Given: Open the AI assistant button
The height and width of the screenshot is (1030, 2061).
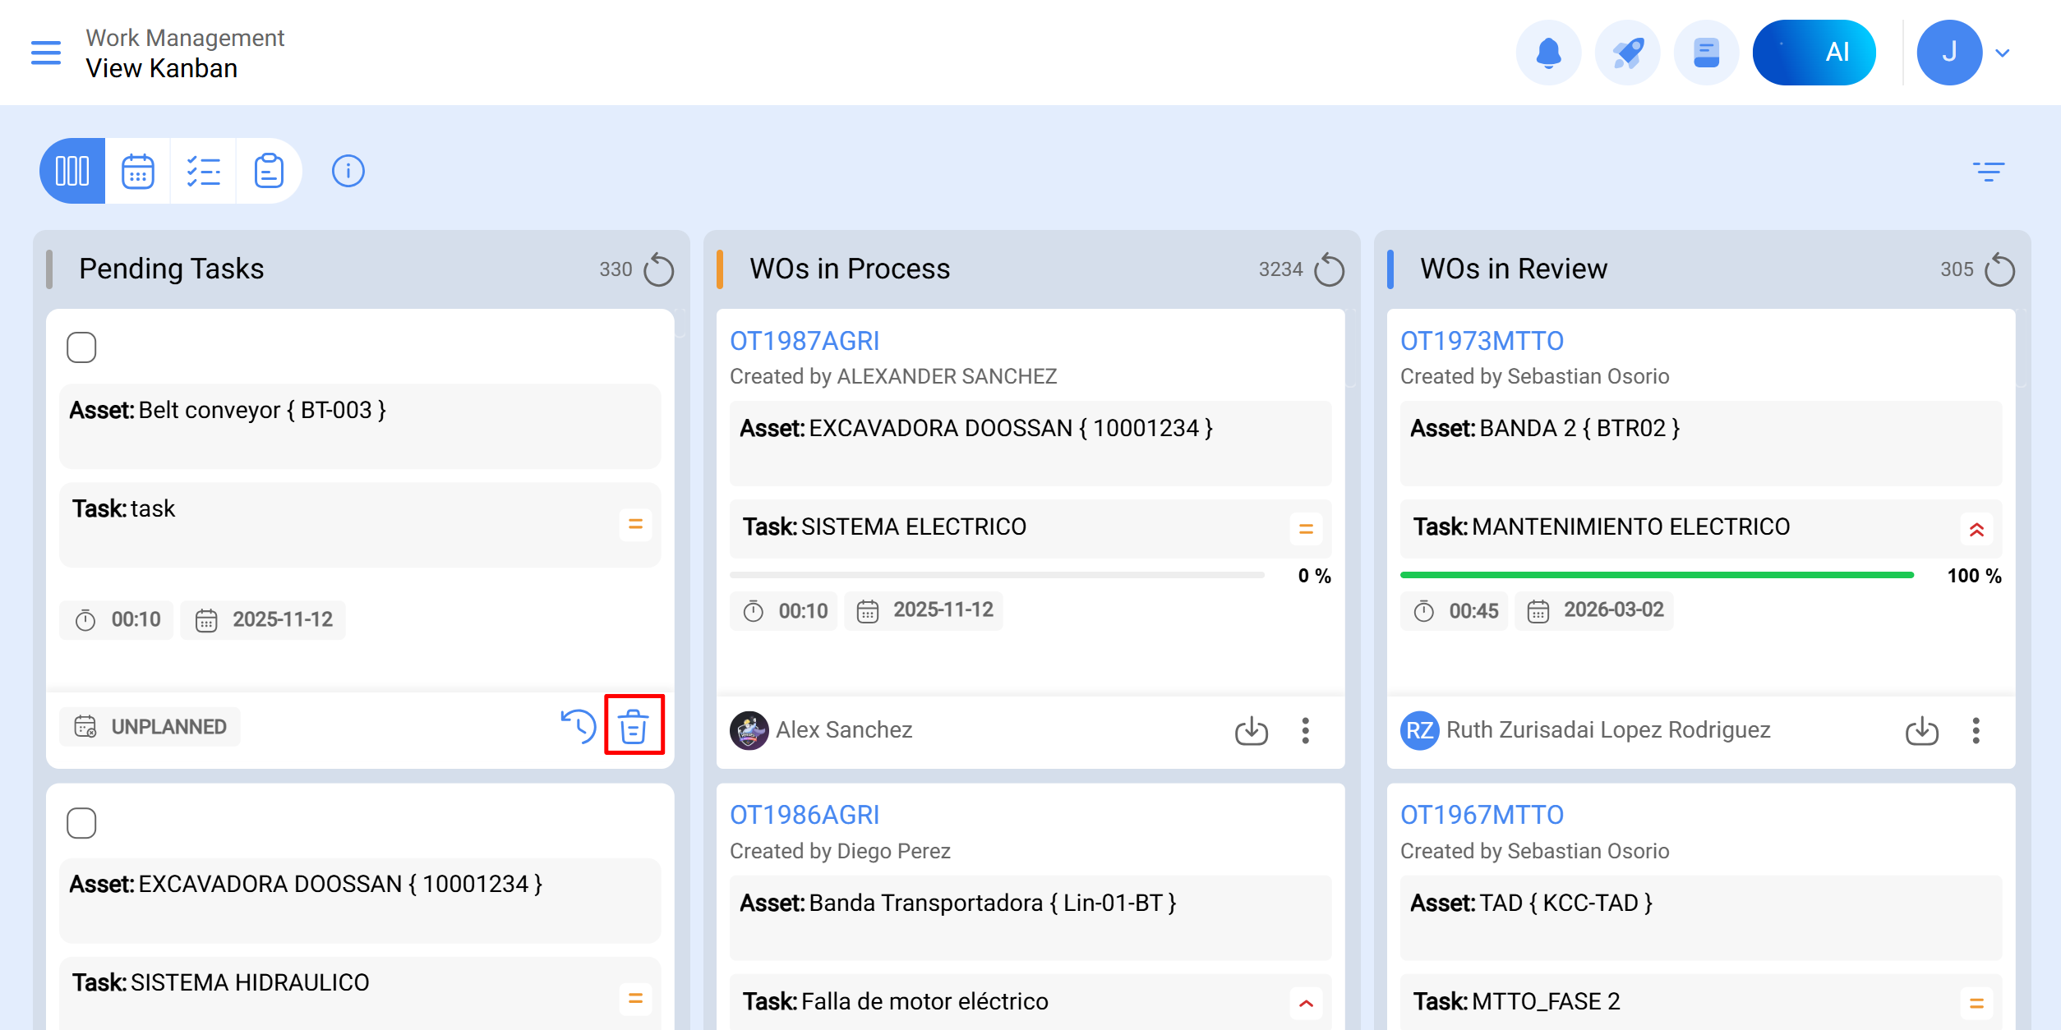Looking at the screenshot, I should [1814, 53].
